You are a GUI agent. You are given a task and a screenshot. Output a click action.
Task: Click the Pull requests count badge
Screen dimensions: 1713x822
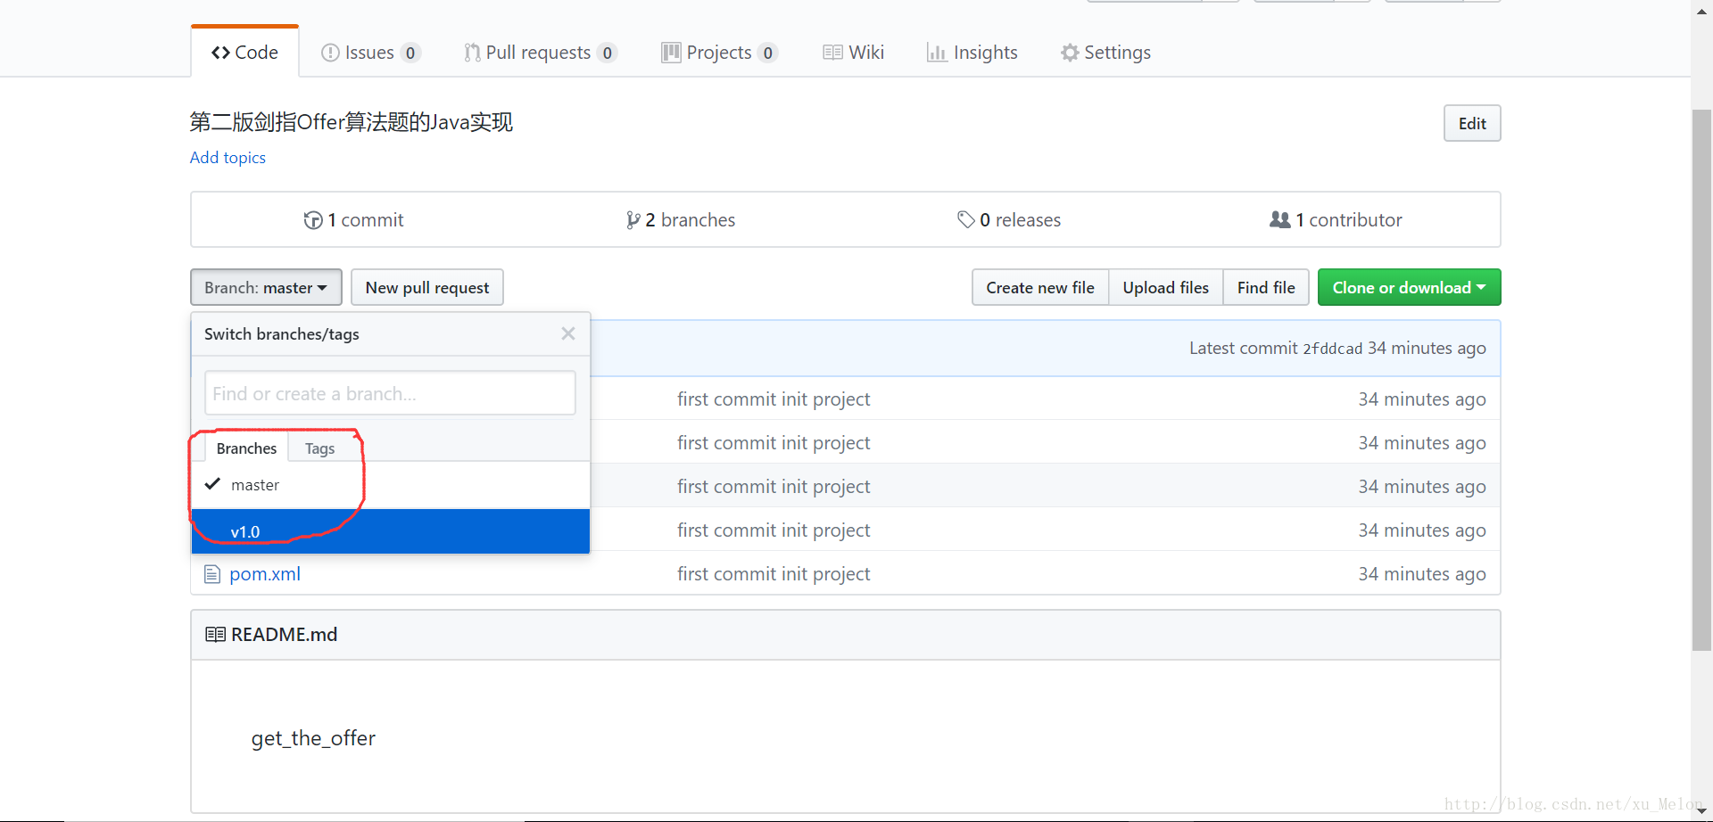[608, 53]
